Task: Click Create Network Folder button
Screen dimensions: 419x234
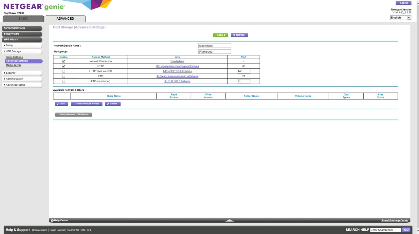Action: tap(87, 104)
